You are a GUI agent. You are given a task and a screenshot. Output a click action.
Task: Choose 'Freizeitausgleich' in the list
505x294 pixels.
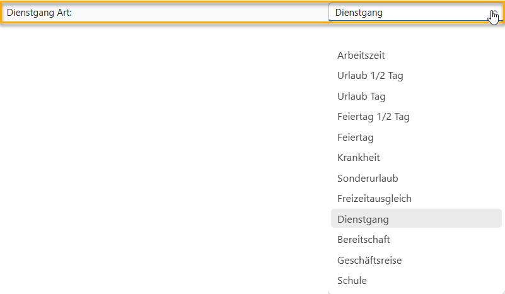pos(374,199)
